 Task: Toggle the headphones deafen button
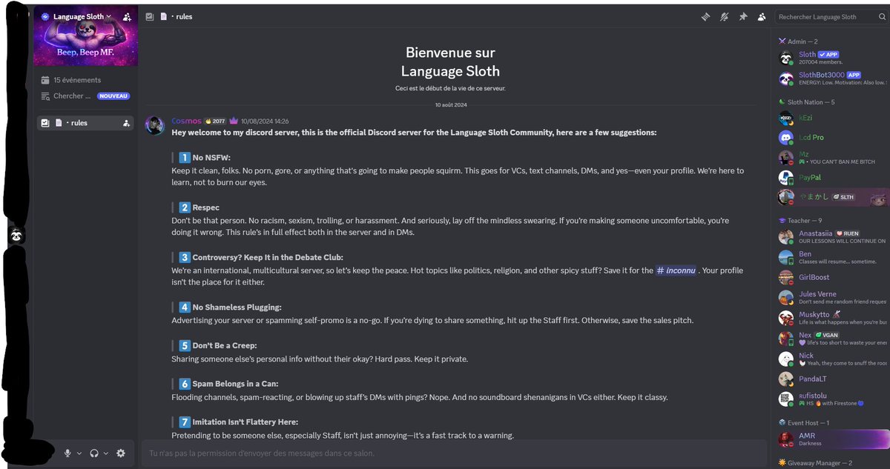tap(94, 453)
